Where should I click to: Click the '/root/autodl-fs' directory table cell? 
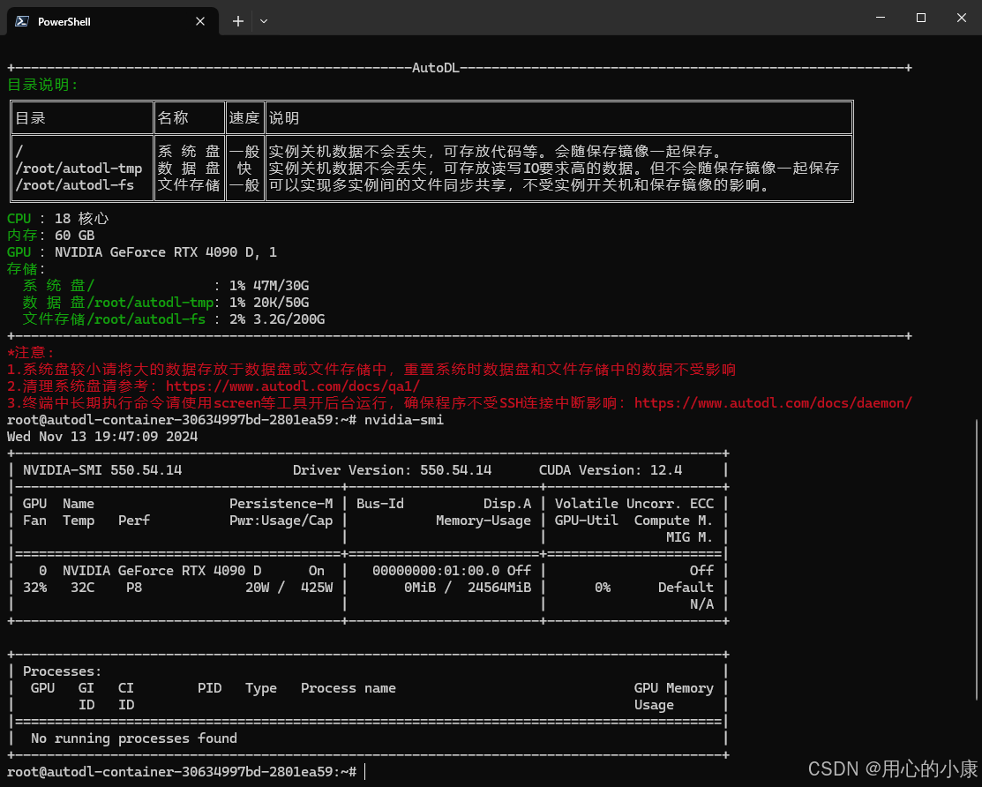[x=74, y=185]
